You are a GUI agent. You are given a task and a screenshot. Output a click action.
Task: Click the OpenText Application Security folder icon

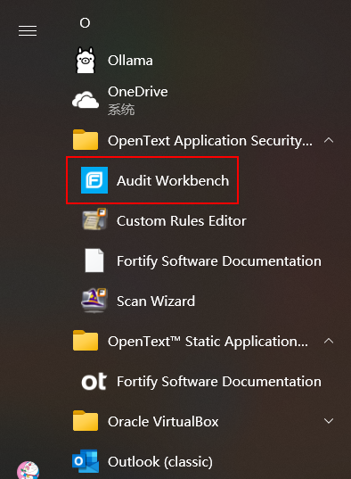coord(86,140)
